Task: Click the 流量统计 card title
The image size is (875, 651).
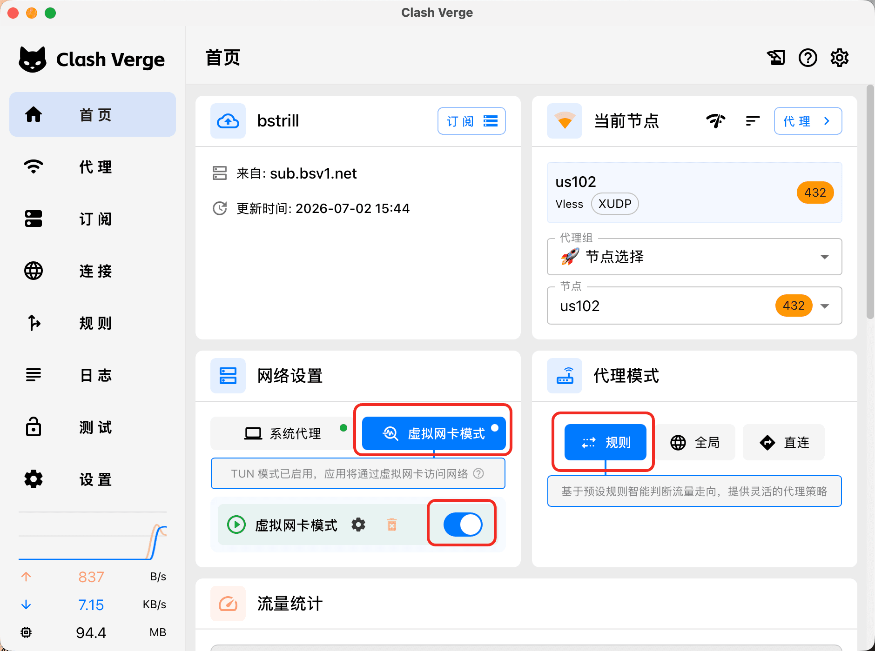Action: (290, 604)
